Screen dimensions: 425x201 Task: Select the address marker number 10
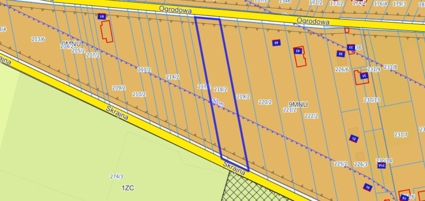[367, 187]
